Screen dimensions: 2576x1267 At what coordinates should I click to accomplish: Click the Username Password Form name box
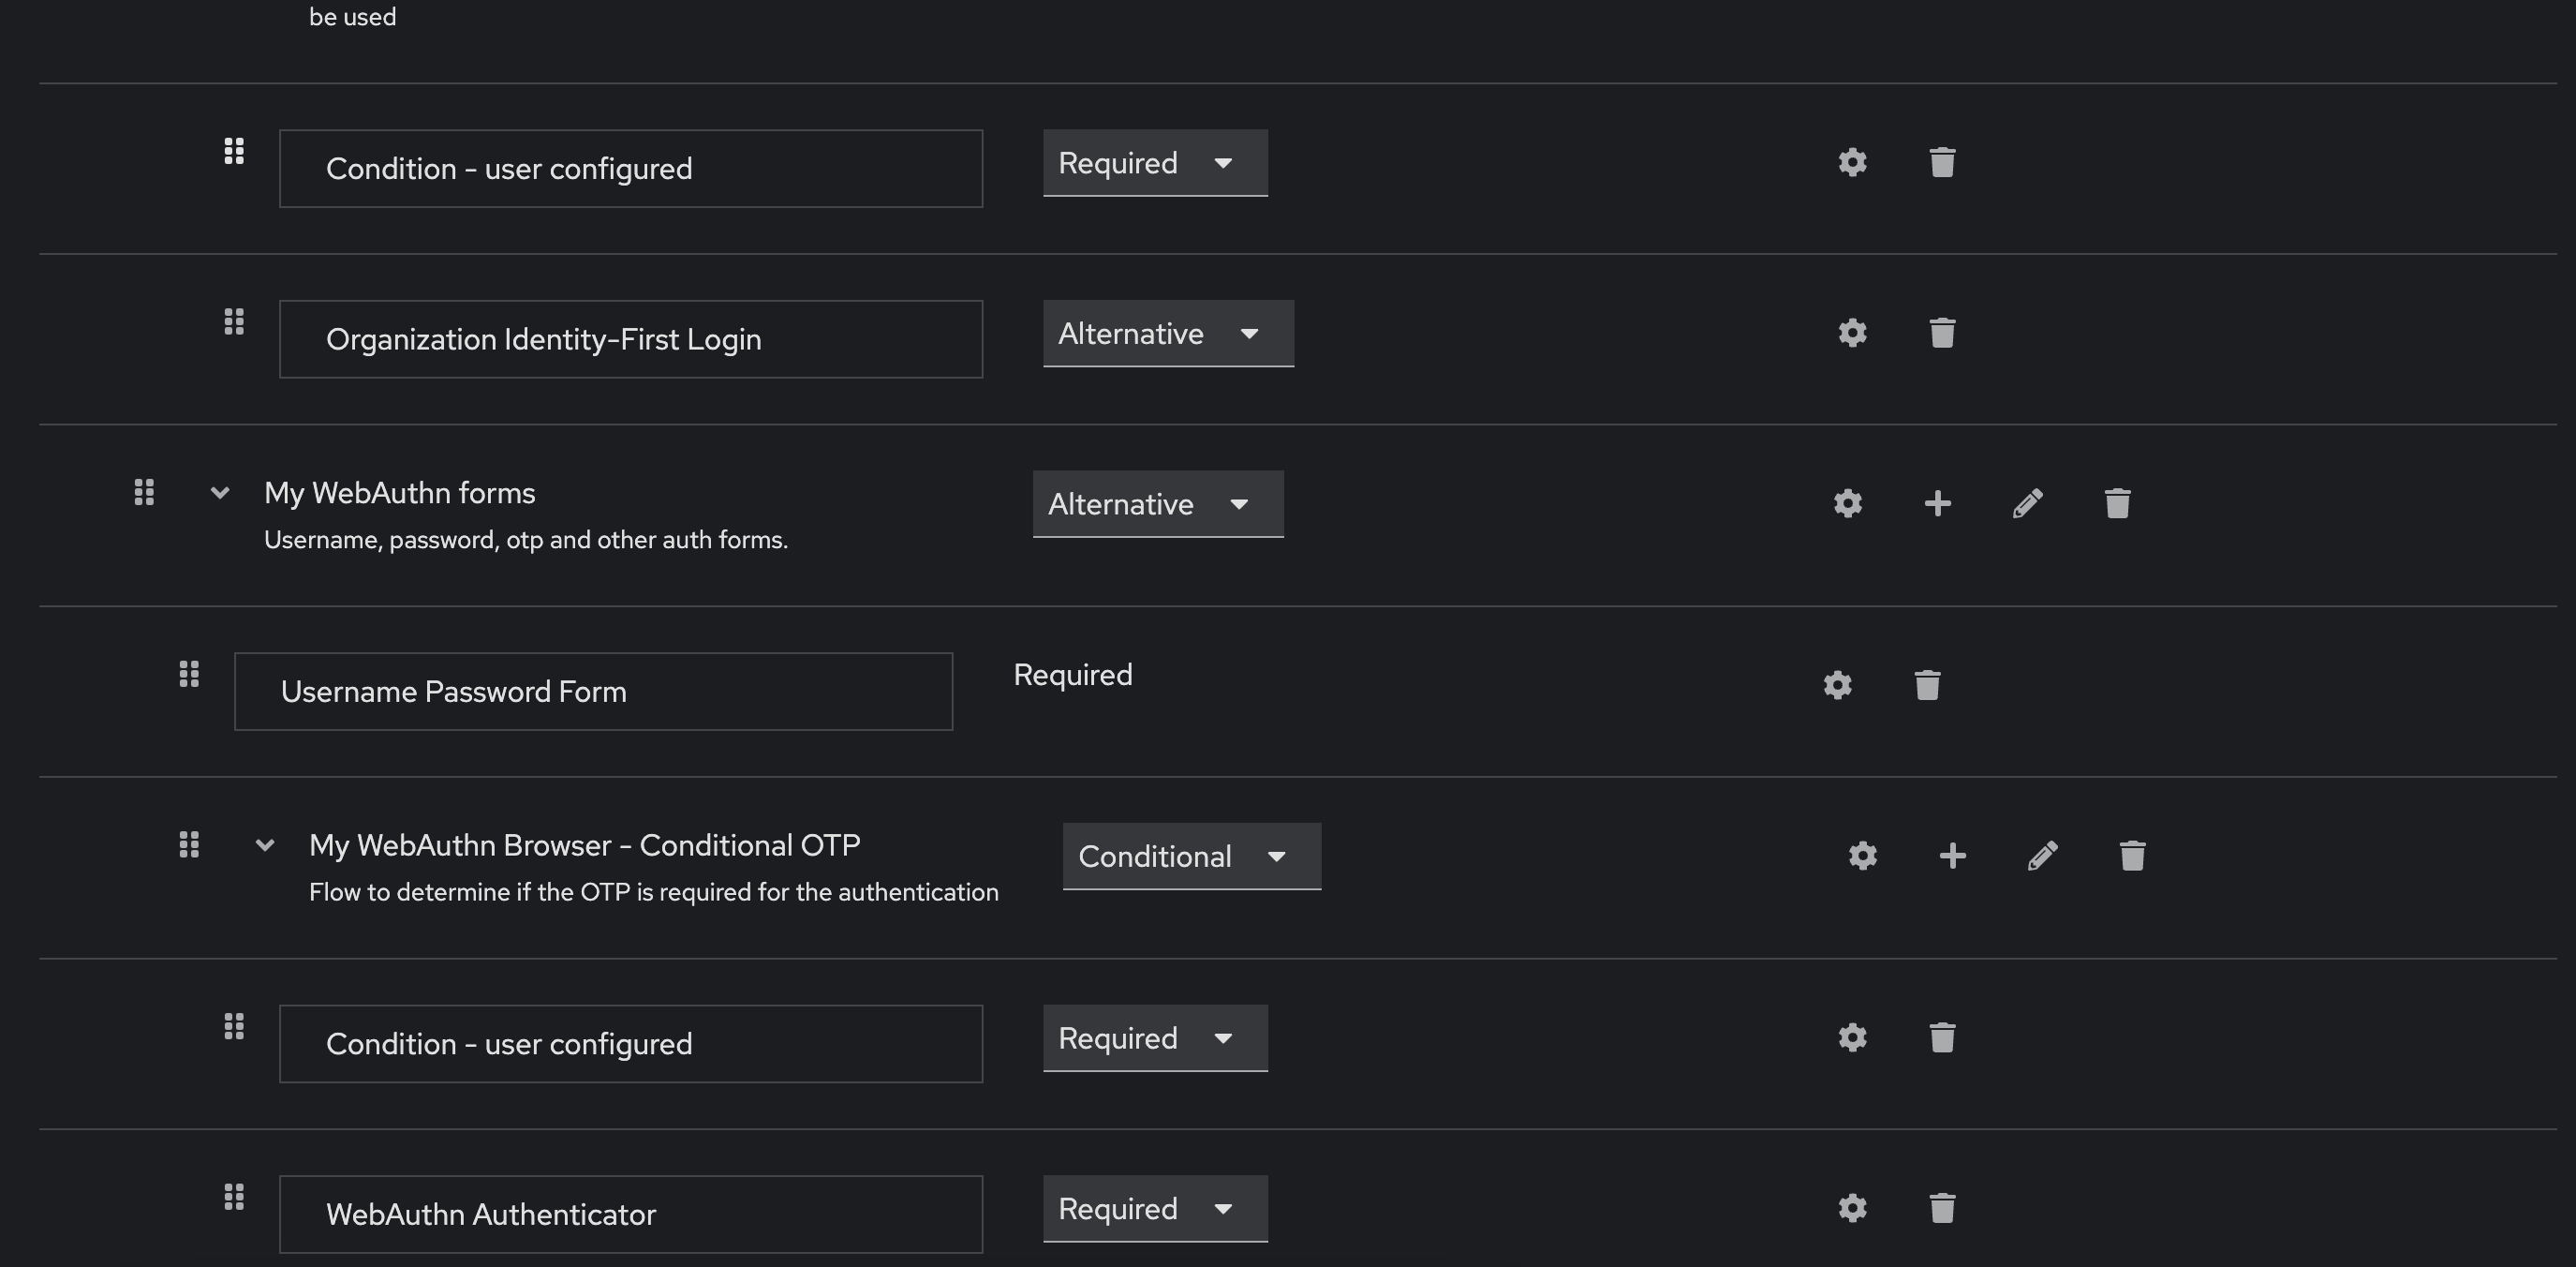click(x=593, y=692)
